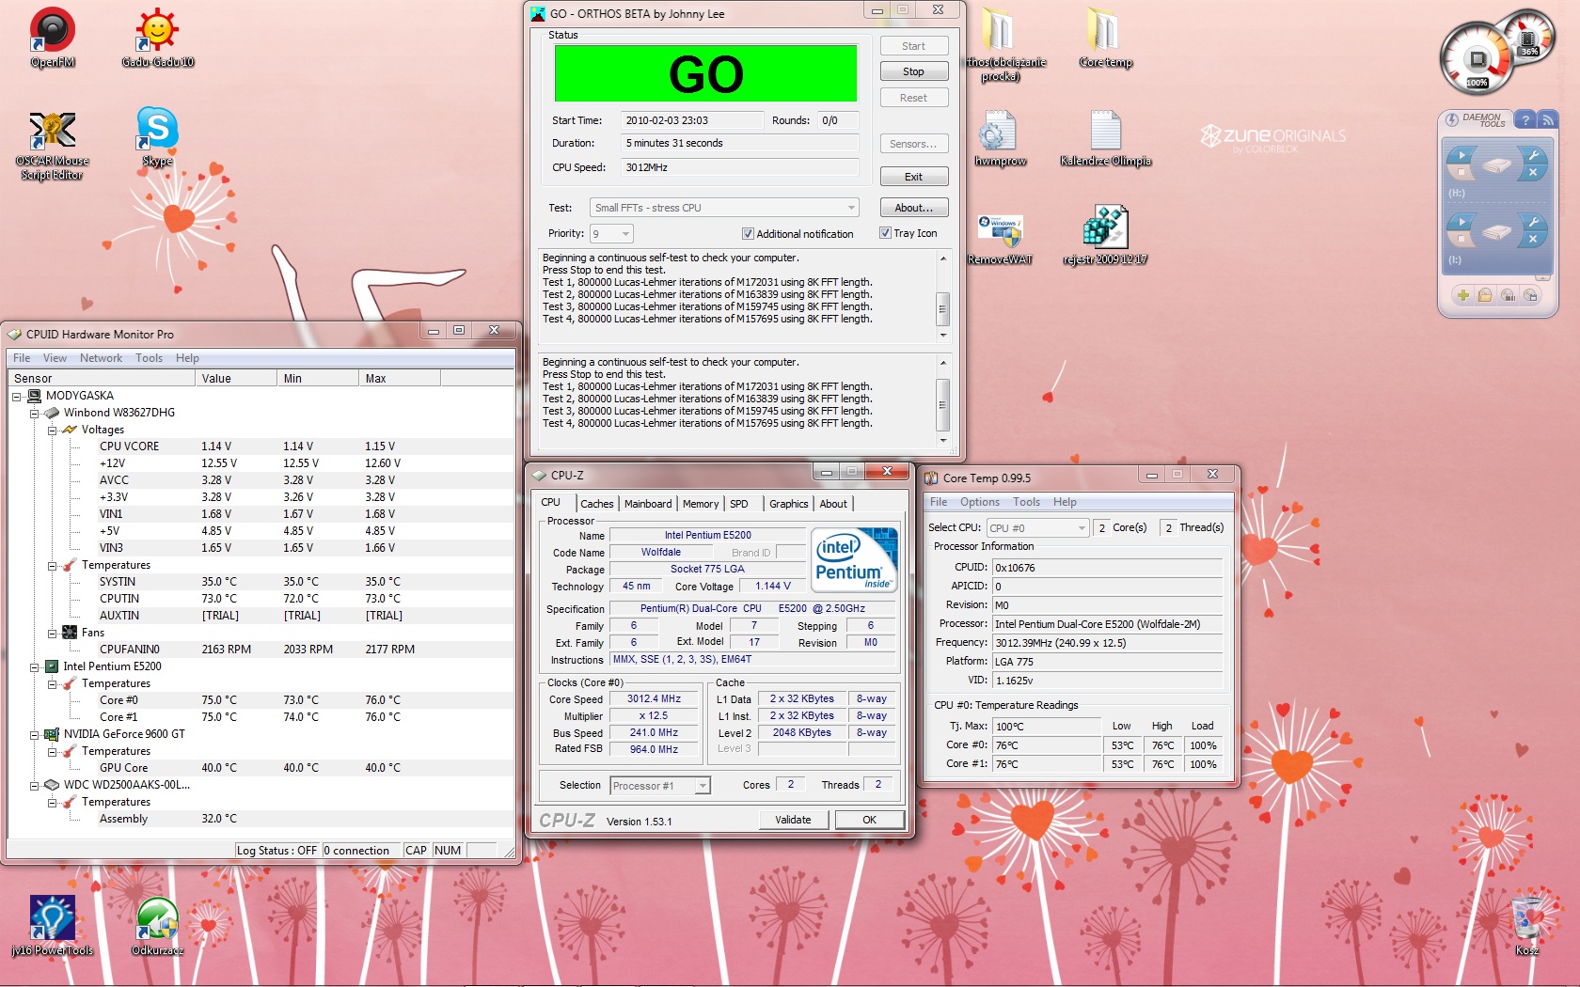Collapse the WDC WD2500AAKS tree node

click(x=34, y=785)
